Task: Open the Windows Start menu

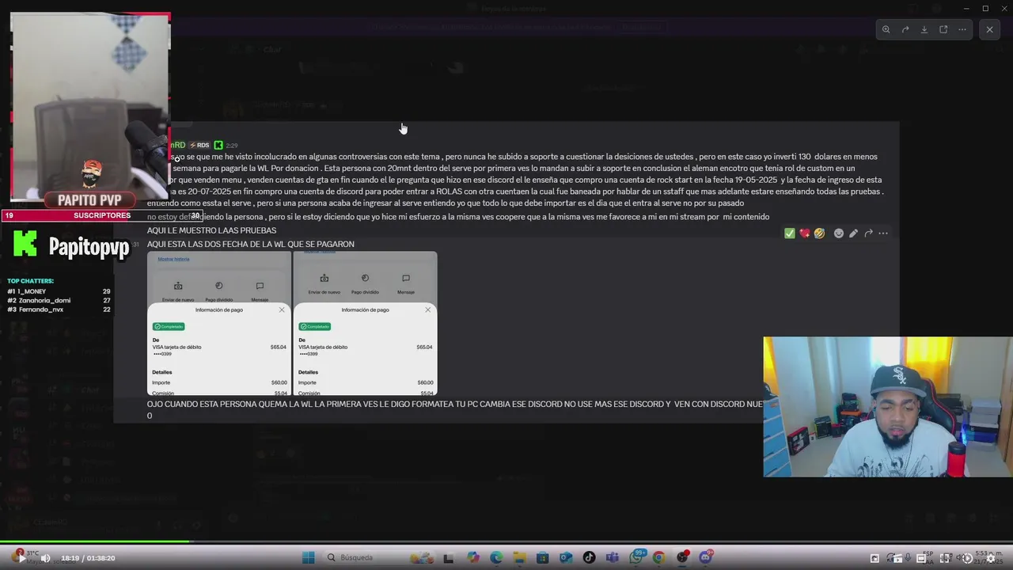Action: pyautogui.click(x=308, y=557)
